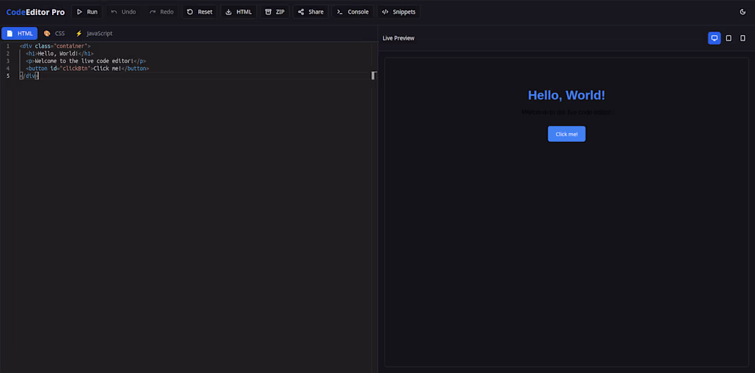Screen dimensions: 755x373
Task: Click the Share network icon
Action: 301,12
